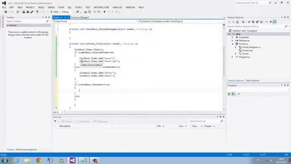This screenshot has height=164, width=291.
Task: Open the DEBUG menu
Action: pyautogui.click(x=51, y=7)
